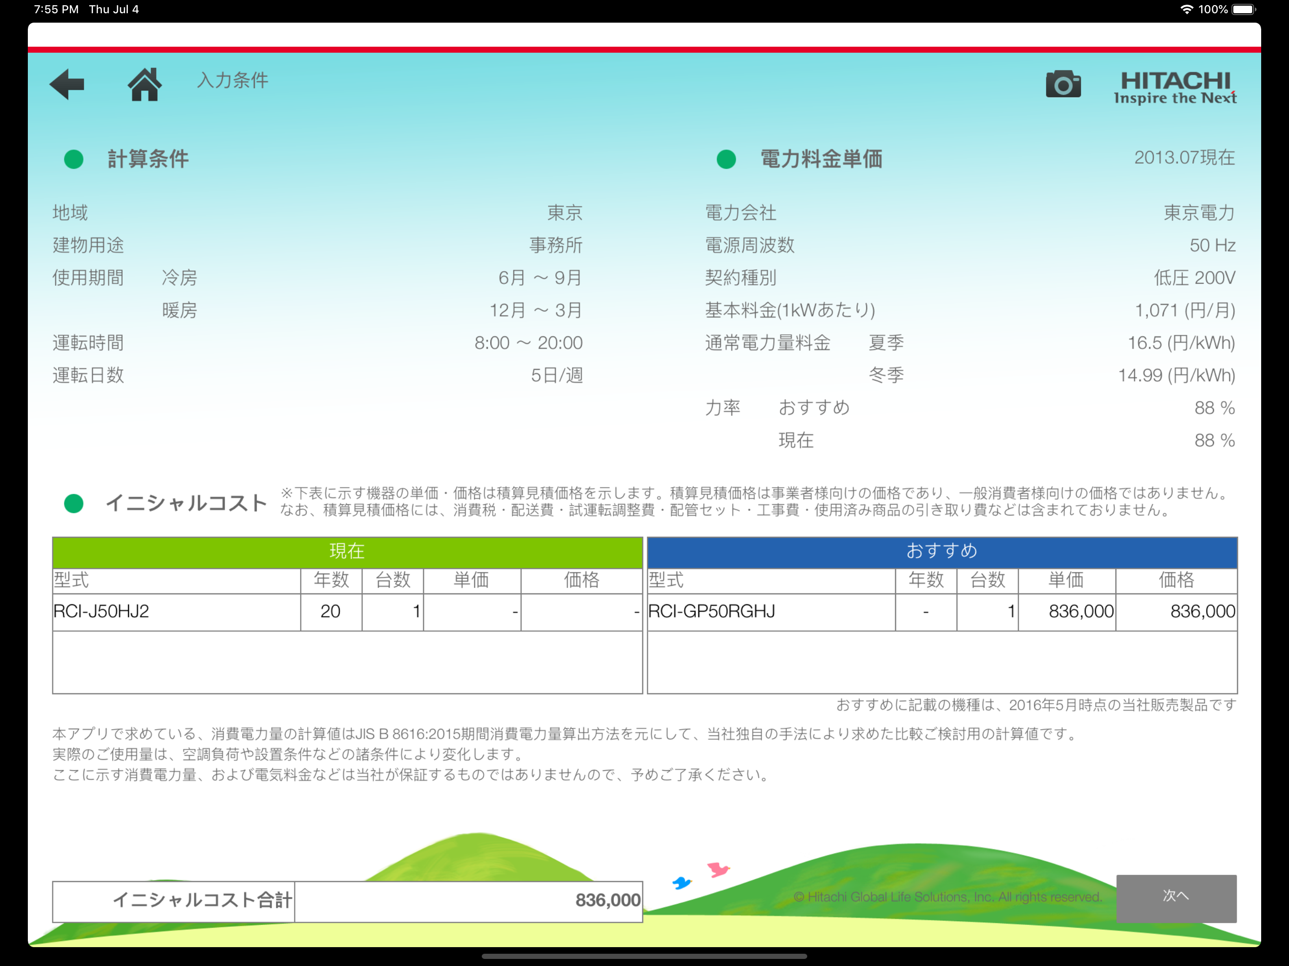Select the 2013.07現在 date text

coord(1184,158)
